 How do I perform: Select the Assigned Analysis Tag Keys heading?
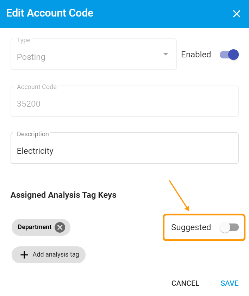point(63,195)
